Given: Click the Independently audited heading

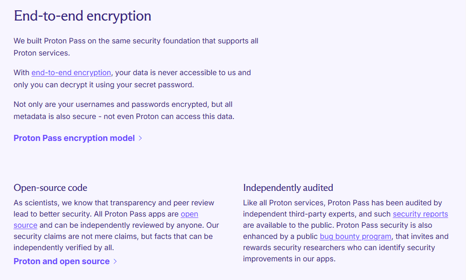Looking at the screenshot, I should (x=288, y=188).
